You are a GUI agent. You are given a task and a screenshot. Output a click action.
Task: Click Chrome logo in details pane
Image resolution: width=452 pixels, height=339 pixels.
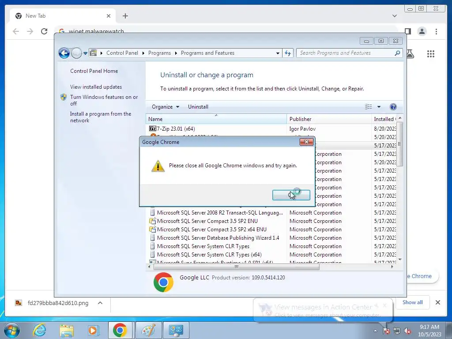163,282
